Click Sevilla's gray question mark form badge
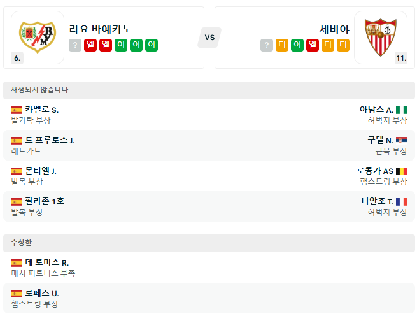This screenshot has width=417, height=314. coord(267,45)
